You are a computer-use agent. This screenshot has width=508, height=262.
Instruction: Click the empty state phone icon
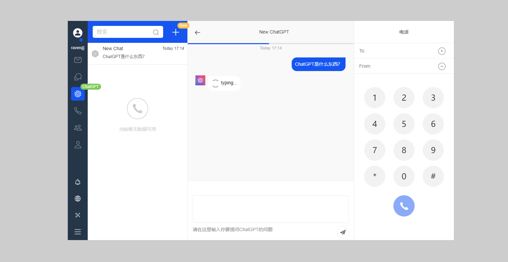[x=138, y=109]
